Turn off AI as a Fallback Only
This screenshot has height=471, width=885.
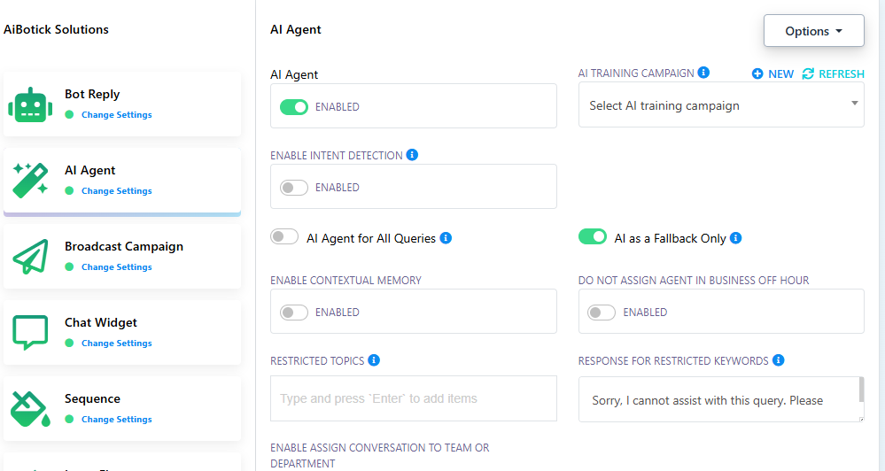(593, 237)
